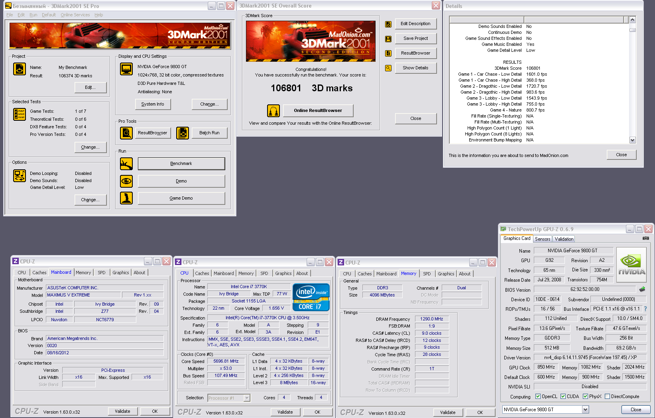Screen dimensions: 655x418
Task: Open the Edit menu in 3DMark2001
Action: 21,15
